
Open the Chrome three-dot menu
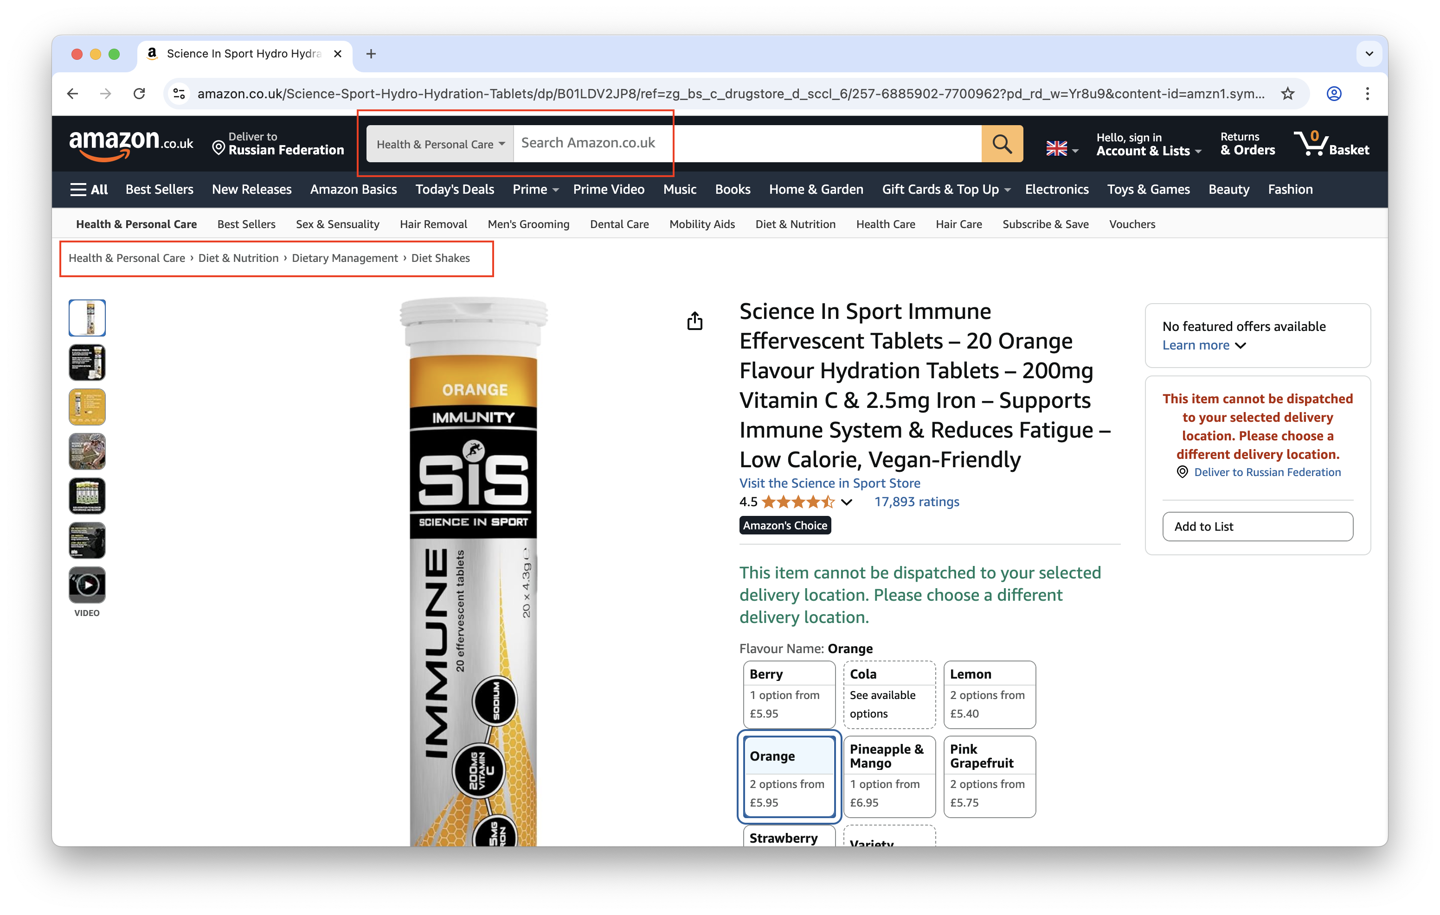[x=1368, y=93]
